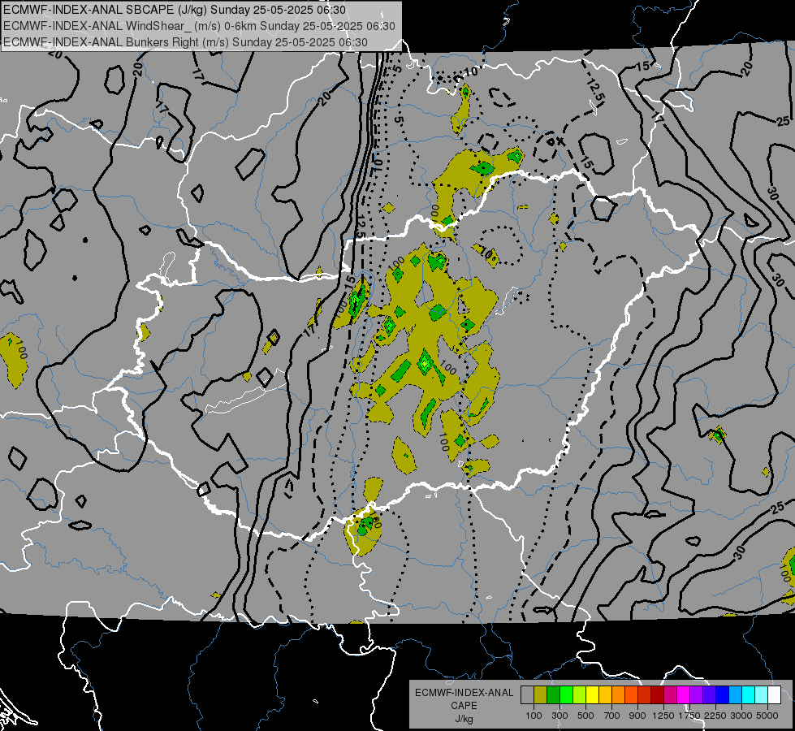Screen dimensions: 795x731
Task: Click the 1750 legend tick label
Action: point(689,716)
